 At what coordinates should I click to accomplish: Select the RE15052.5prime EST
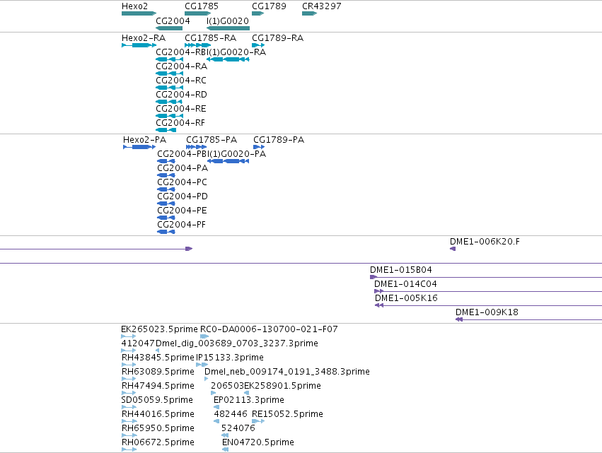pyautogui.click(x=258, y=421)
